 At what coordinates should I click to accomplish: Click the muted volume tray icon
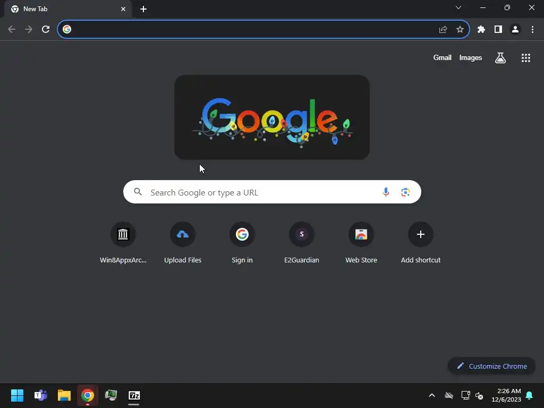point(479,395)
